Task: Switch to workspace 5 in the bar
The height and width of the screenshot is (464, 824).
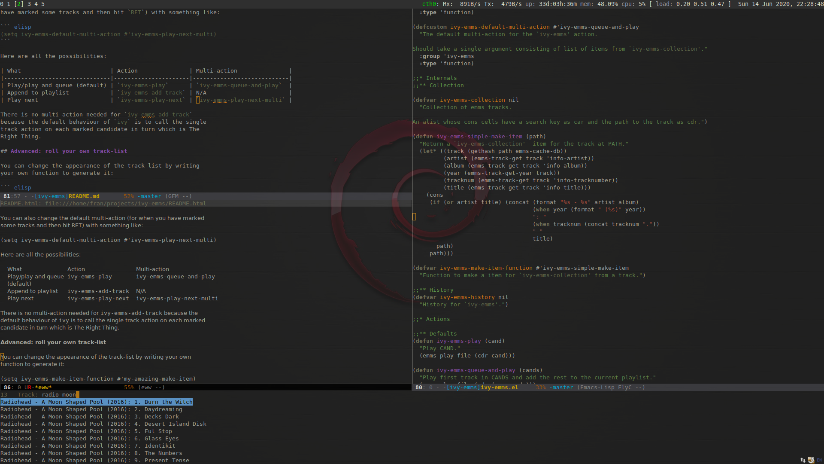Action: tap(43, 4)
